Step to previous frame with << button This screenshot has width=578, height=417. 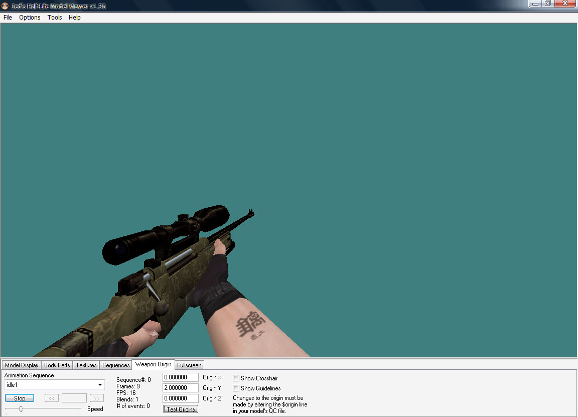click(x=52, y=398)
